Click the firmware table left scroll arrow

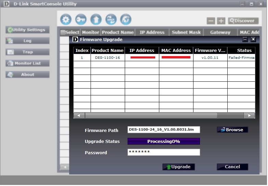click(x=79, y=116)
